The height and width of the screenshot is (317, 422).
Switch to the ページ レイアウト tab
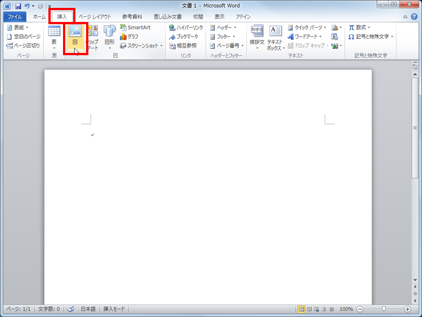point(95,17)
